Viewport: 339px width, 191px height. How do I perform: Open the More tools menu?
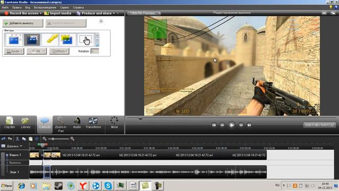click(x=114, y=123)
